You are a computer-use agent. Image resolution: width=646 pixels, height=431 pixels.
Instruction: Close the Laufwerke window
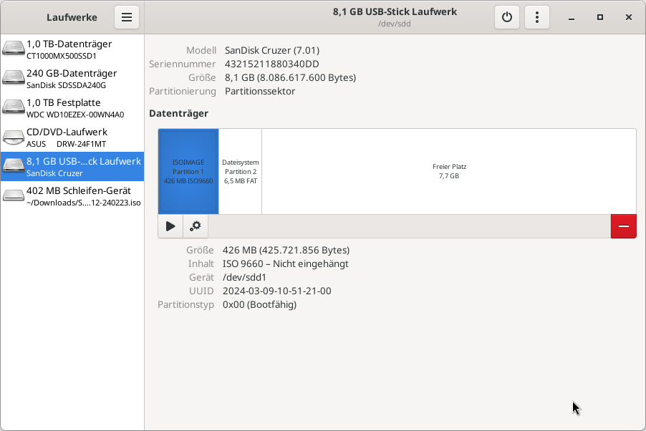(628, 17)
